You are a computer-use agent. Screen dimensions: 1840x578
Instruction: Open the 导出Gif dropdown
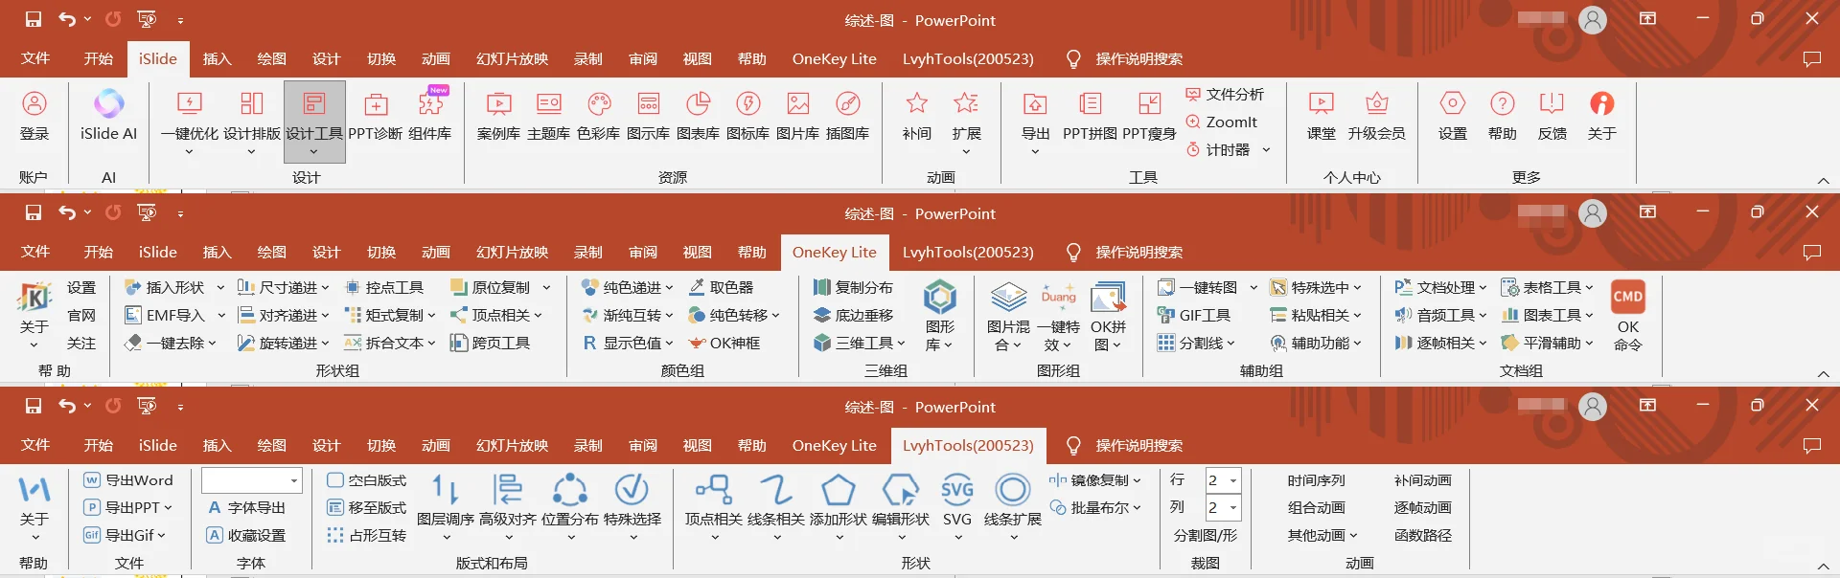tap(125, 535)
